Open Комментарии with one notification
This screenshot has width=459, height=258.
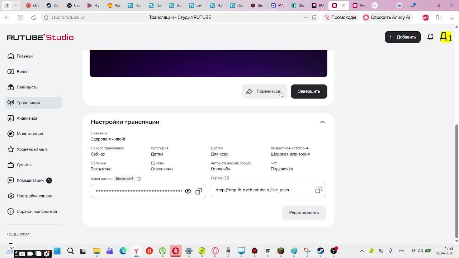30,180
